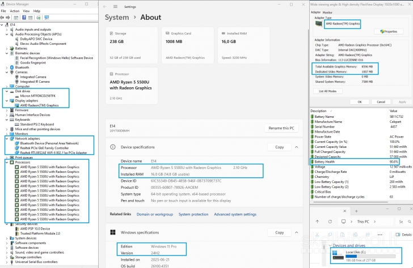Open the See more three-dots menu in Explorer
Image resolution: width=413 pixels, height=268 pixels.
point(380,235)
